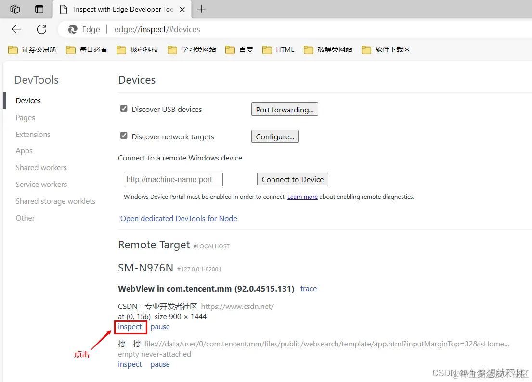Image resolution: width=532 pixels, height=382 pixels.
Task: Click pause for the 搜一搜 page
Action: pyautogui.click(x=160, y=364)
